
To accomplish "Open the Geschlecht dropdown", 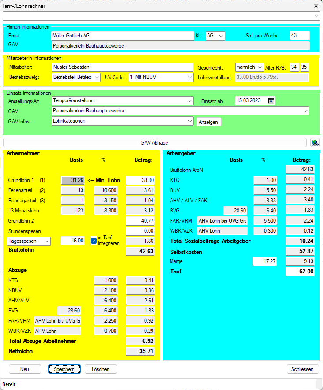I will 260,67.
